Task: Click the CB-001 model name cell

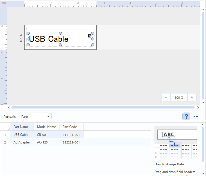Action: coord(42,135)
